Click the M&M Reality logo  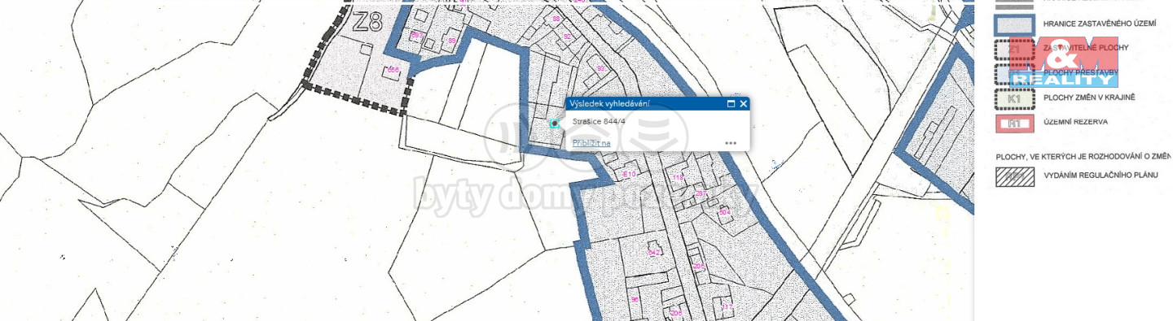(x=1063, y=62)
